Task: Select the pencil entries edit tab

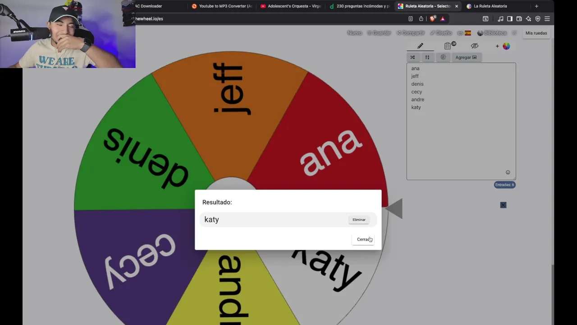Action: tap(420, 46)
